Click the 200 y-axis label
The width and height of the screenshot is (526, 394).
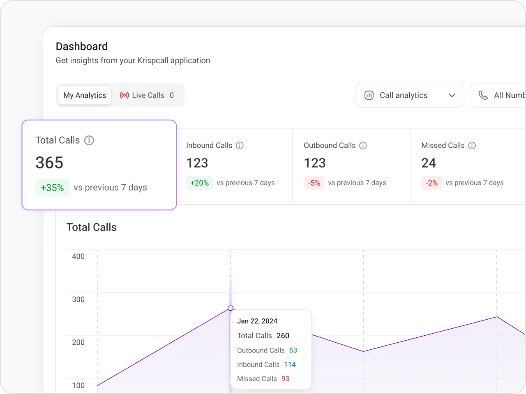pyautogui.click(x=78, y=343)
